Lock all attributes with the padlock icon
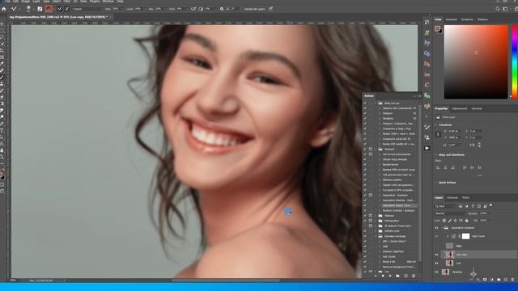Image resolution: width=518 pixels, height=291 pixels. 466,221
